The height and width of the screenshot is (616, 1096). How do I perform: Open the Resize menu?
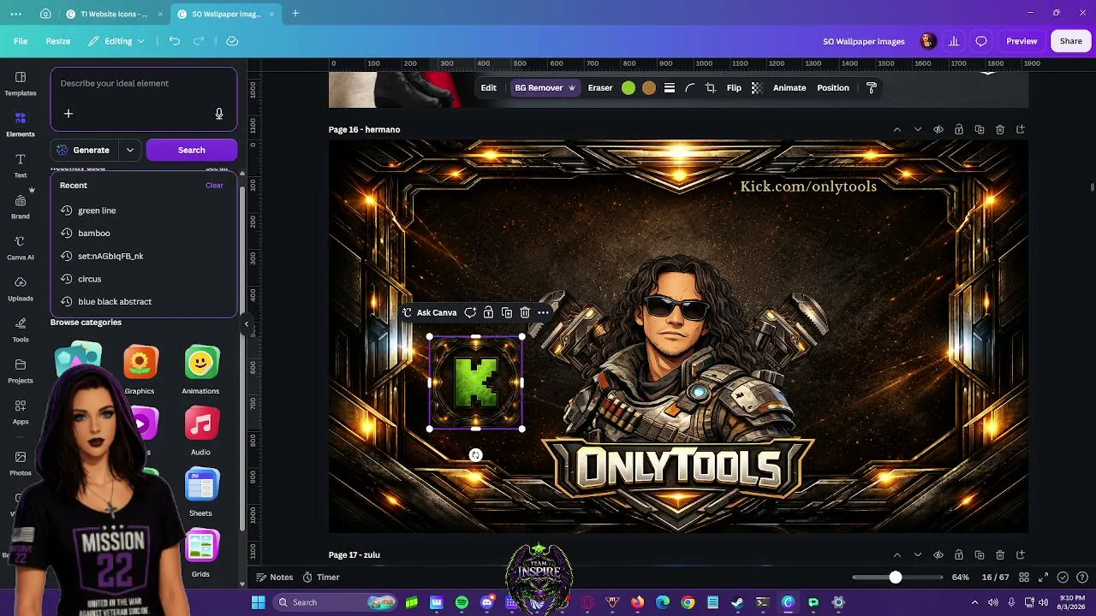[x=58, y=41]
